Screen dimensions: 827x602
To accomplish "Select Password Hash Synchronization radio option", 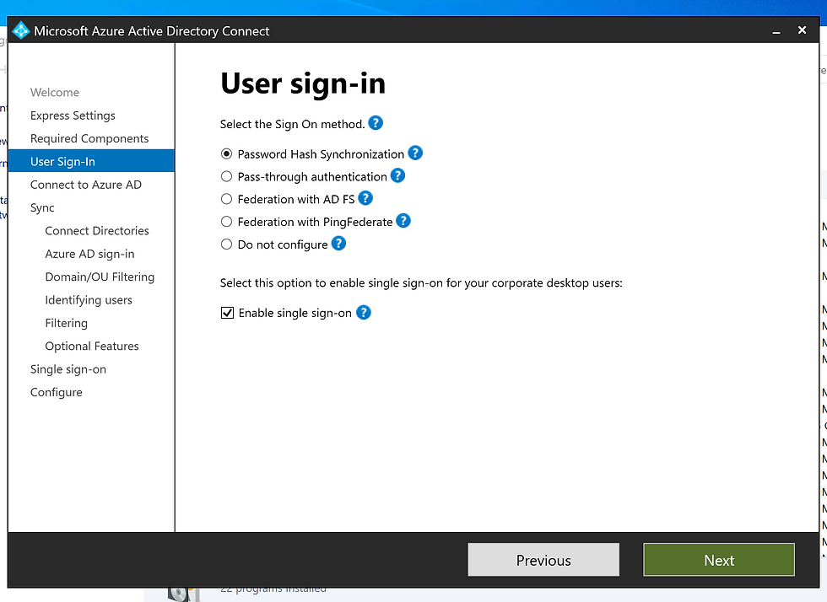I will 226,154.
